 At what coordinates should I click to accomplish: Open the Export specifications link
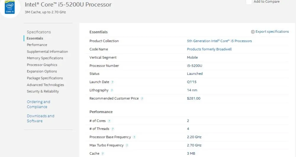(272, 32)
